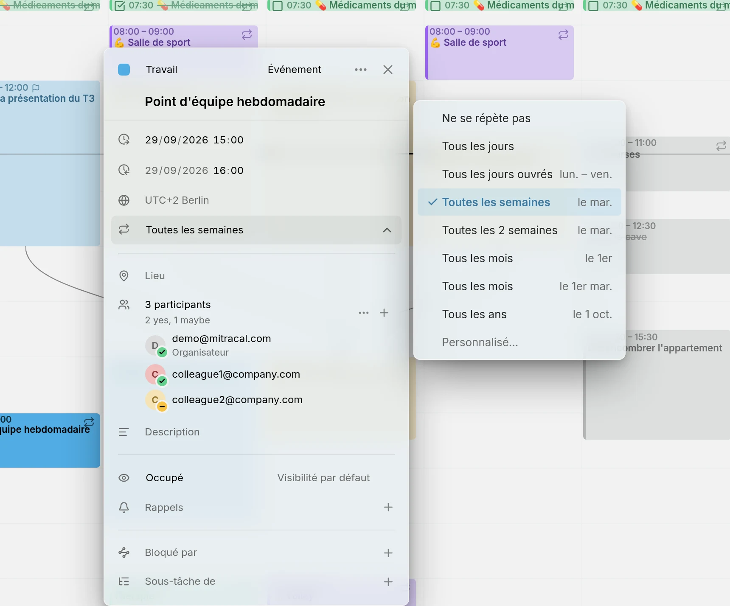Check the unchecked 07:30 Médicaments task in the third column

coord(278,6)
